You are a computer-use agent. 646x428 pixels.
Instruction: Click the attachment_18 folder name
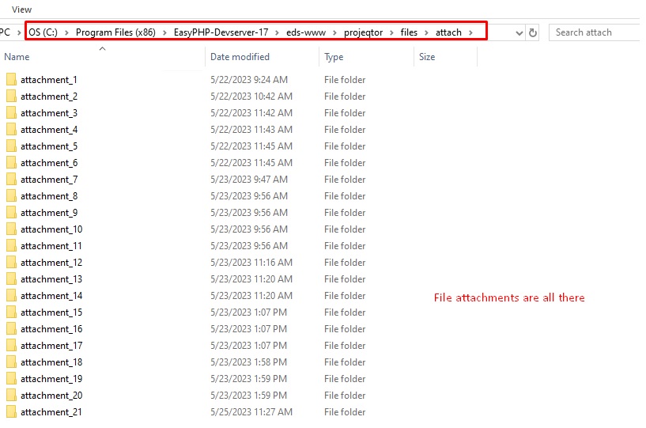point(51,362)
